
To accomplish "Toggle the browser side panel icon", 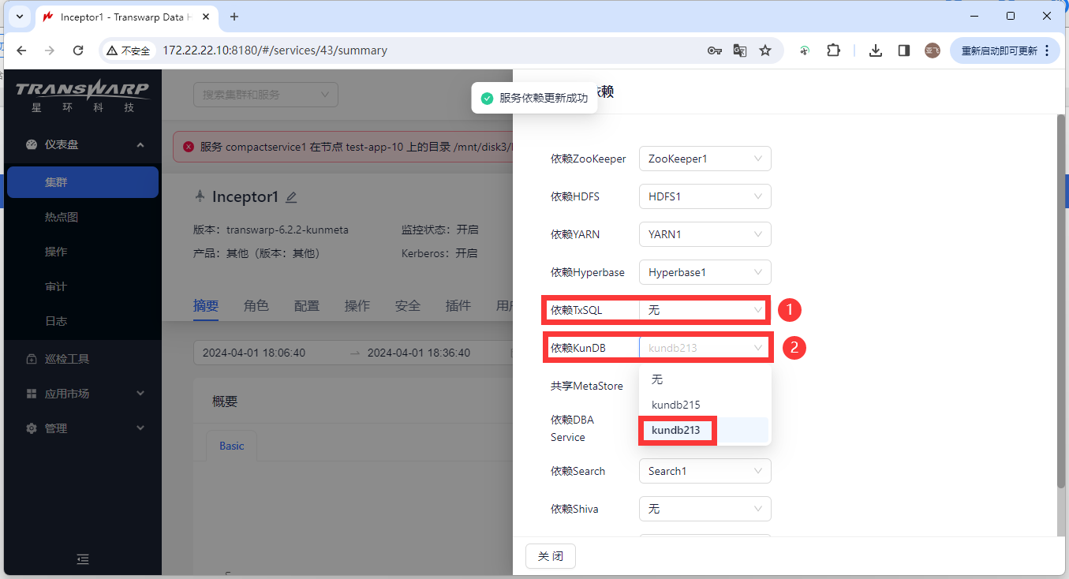I will pos(904,50).
